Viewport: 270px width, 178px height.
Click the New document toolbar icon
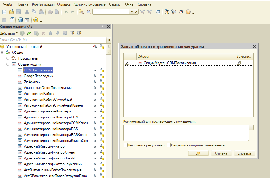tap(4, 12)
